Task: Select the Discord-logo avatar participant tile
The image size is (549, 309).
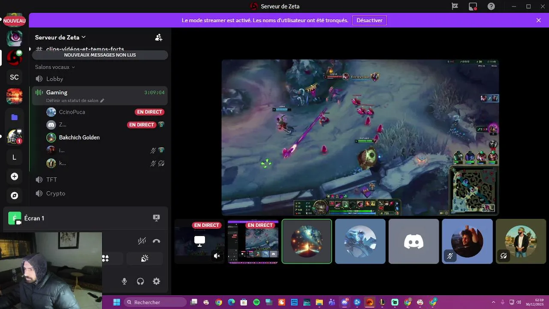Action: point(414,241)
